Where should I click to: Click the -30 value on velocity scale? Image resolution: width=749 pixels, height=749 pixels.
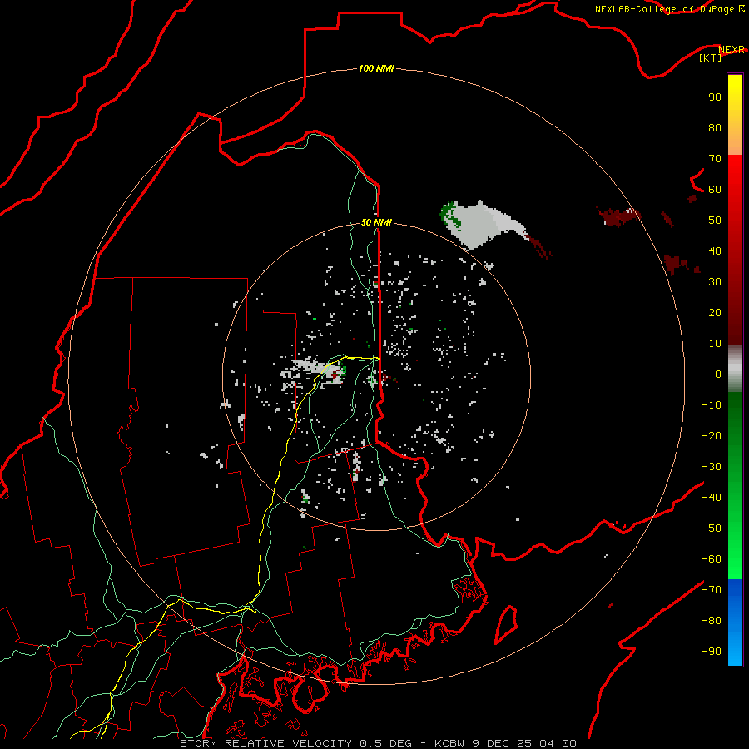point(712,467)
